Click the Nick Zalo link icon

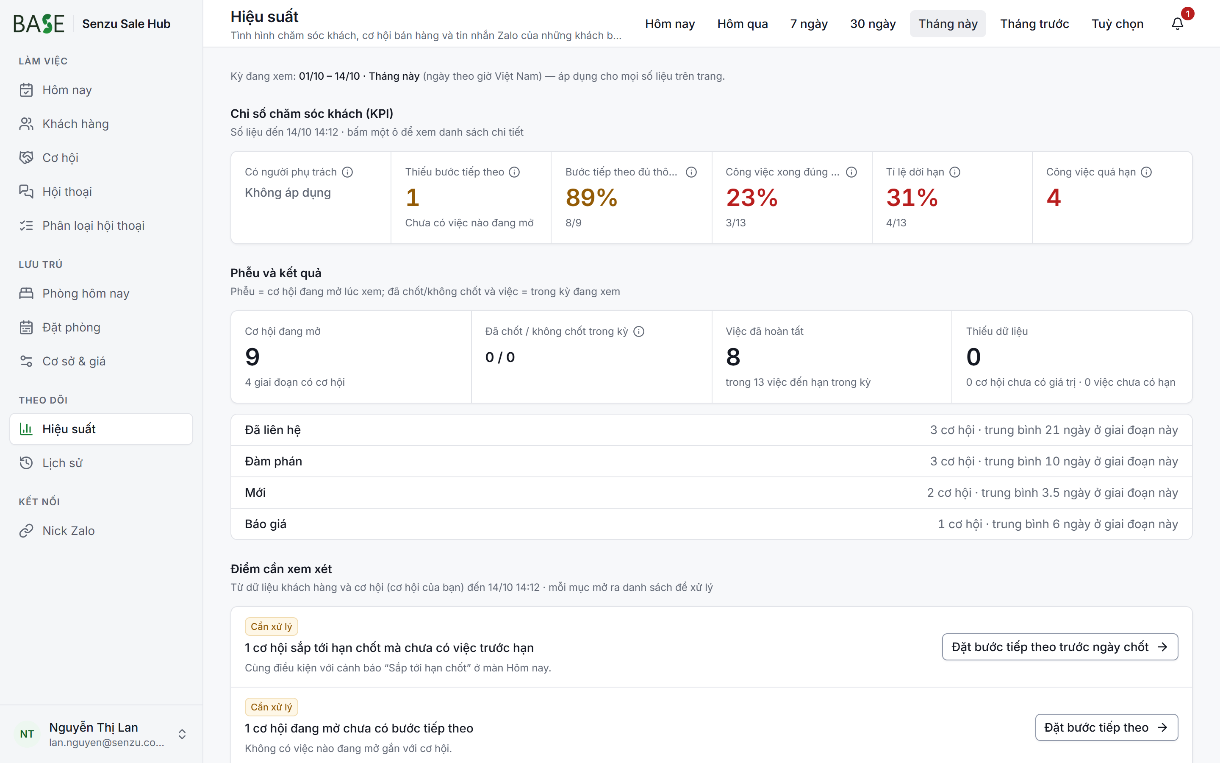[x=26, y=530]
